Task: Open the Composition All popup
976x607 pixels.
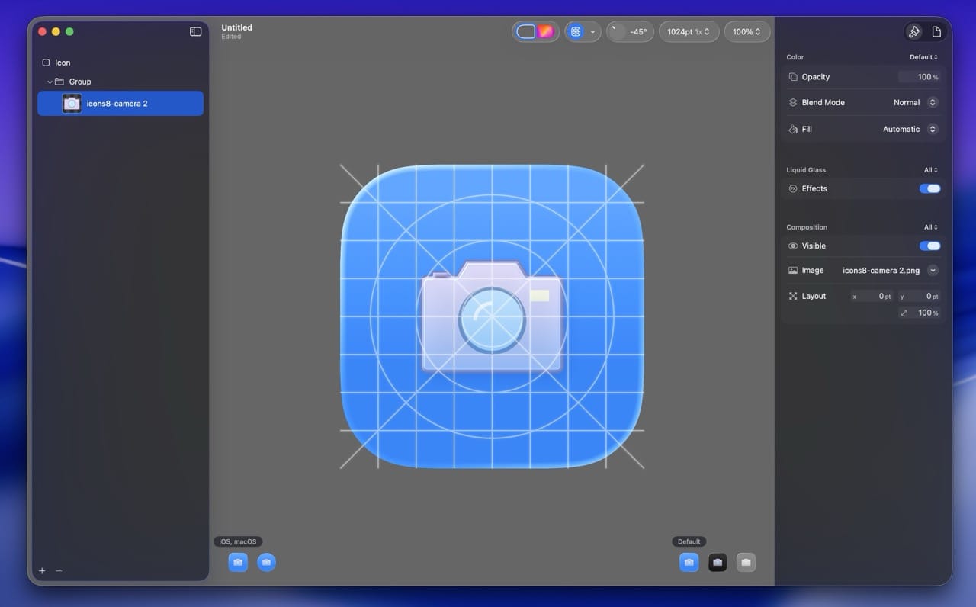Action: [931, 227]
